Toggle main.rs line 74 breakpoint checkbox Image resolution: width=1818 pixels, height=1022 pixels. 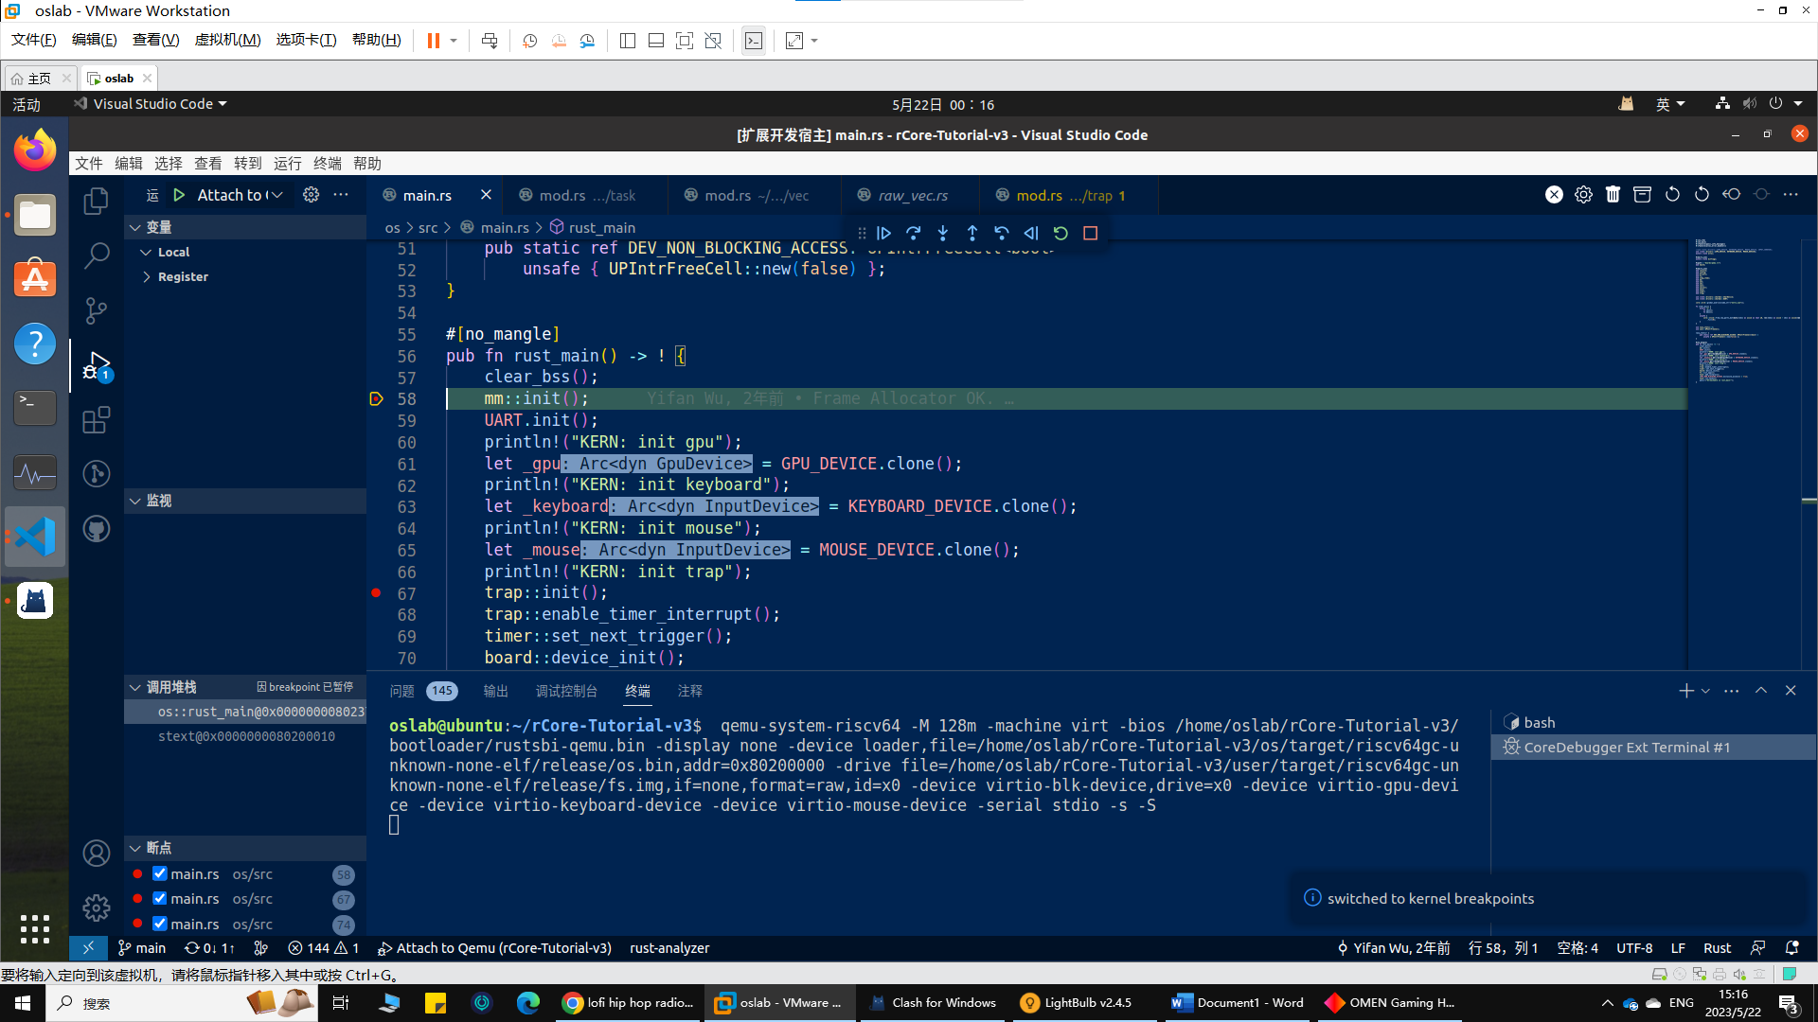click(x=160, y=924)
